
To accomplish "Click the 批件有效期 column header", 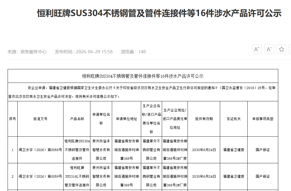I will click(x=204, y=119).
